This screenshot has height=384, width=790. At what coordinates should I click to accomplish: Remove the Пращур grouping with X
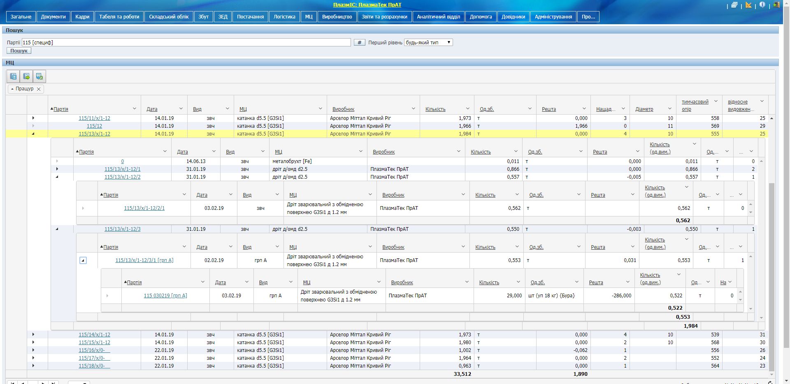click(39, 89)
